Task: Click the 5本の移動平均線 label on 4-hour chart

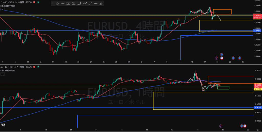Action: pos(8,6)
